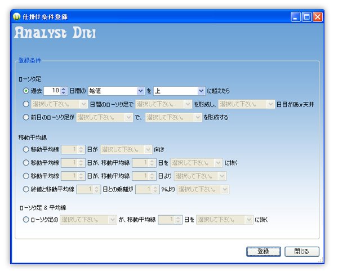Open the last dropdown in ローソク足 & 平均線 row
This screenshot has height=276, width=338.
[x=224, y=220]
